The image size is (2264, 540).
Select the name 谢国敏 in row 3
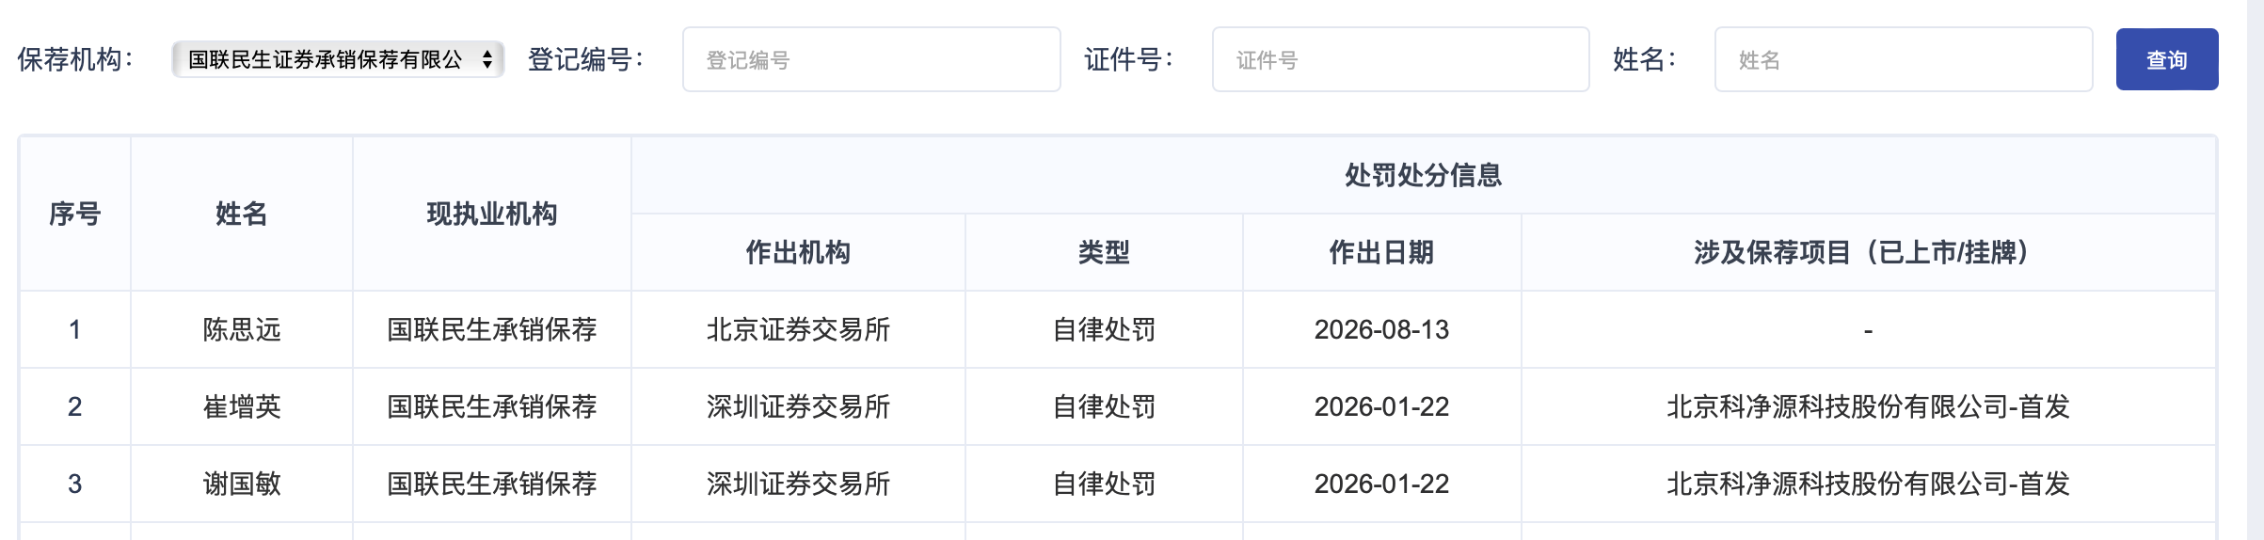[x=242, y=484]
